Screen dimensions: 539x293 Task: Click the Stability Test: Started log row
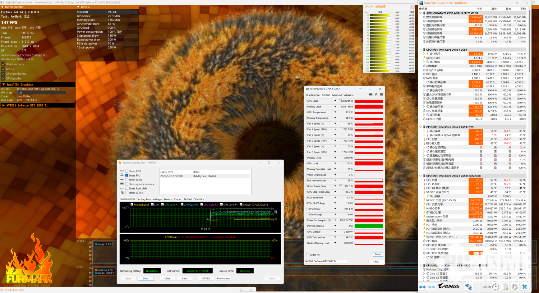205,176
